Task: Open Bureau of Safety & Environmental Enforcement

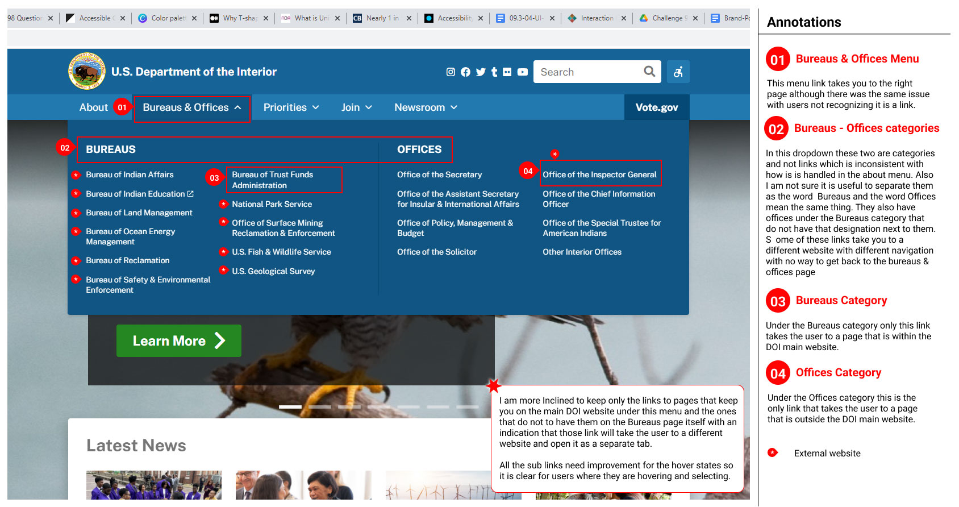Action: (x=148, y=285)
